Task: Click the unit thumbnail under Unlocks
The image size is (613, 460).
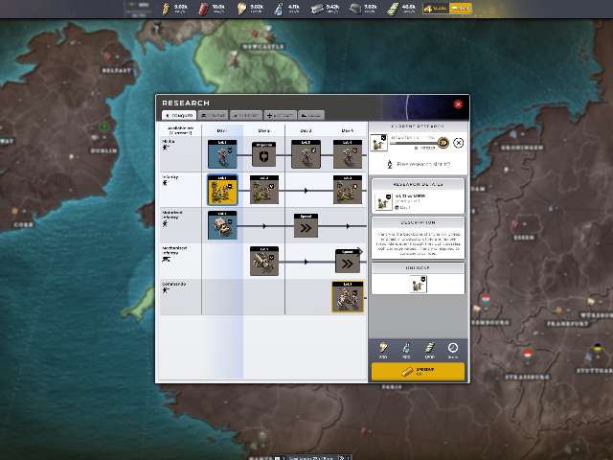Action: 418,284
